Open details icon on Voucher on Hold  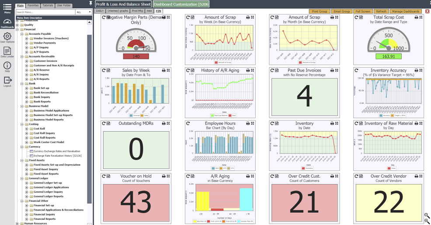[108, 177]
